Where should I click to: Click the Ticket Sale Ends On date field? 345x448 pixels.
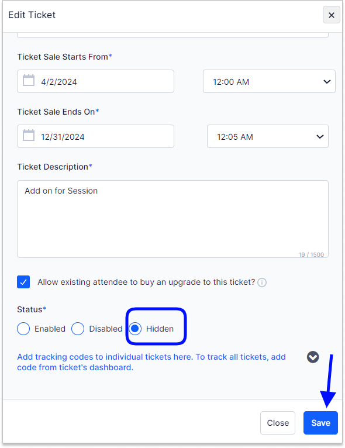coord(95,136)
